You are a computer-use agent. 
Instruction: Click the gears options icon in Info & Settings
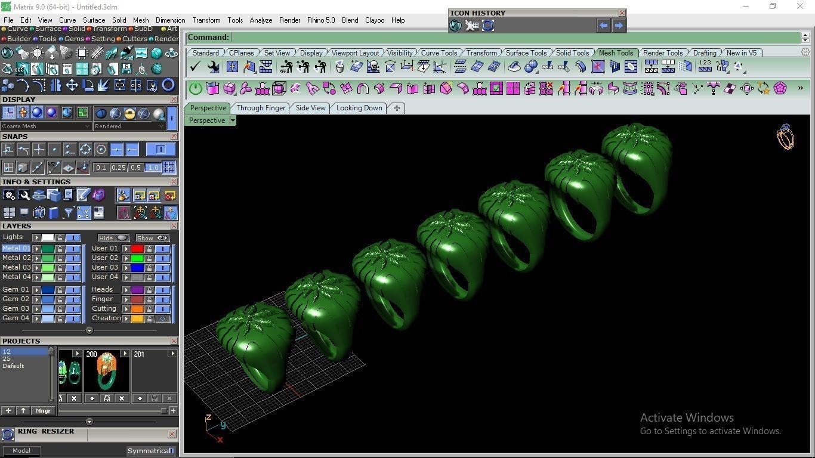pyautogui.click(x=9, y=194)
